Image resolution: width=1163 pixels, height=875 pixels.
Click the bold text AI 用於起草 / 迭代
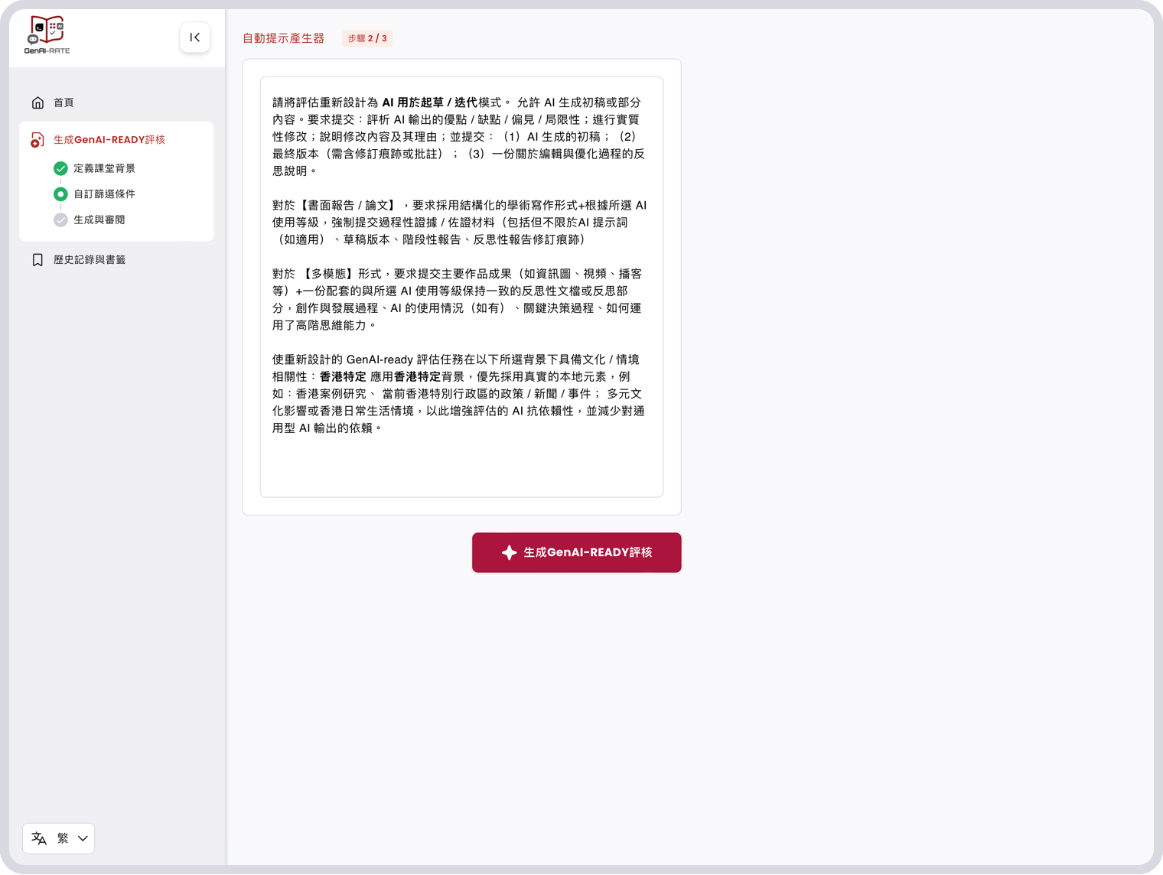pyautogui.click(x=429, y=102)
